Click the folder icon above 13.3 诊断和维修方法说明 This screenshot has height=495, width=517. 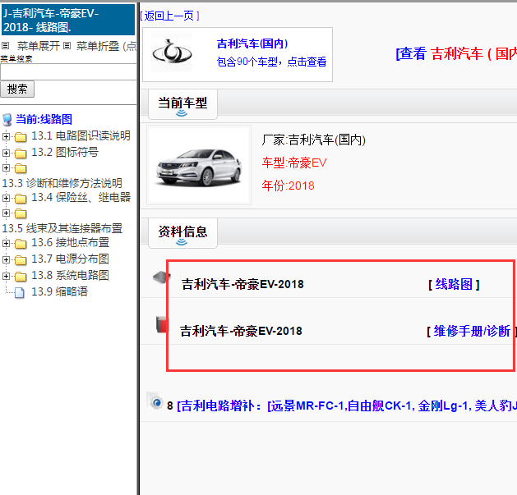[x=21, y=168]
